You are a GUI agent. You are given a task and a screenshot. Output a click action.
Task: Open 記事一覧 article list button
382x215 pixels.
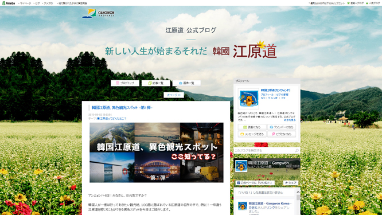point(156,83)
